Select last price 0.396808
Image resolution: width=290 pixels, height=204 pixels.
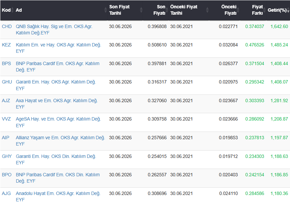coord(157,26)
